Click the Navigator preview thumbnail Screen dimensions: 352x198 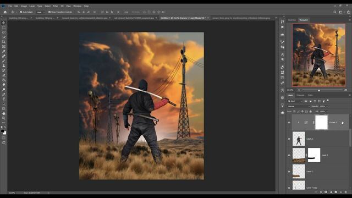(318, 55)
